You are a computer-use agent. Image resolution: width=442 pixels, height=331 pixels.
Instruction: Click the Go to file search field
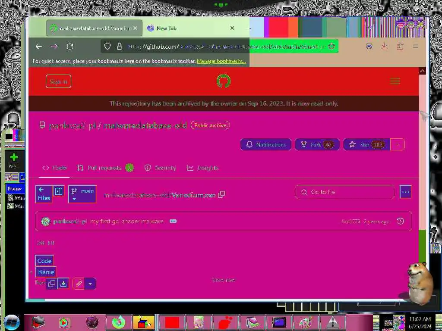(344, 192)
